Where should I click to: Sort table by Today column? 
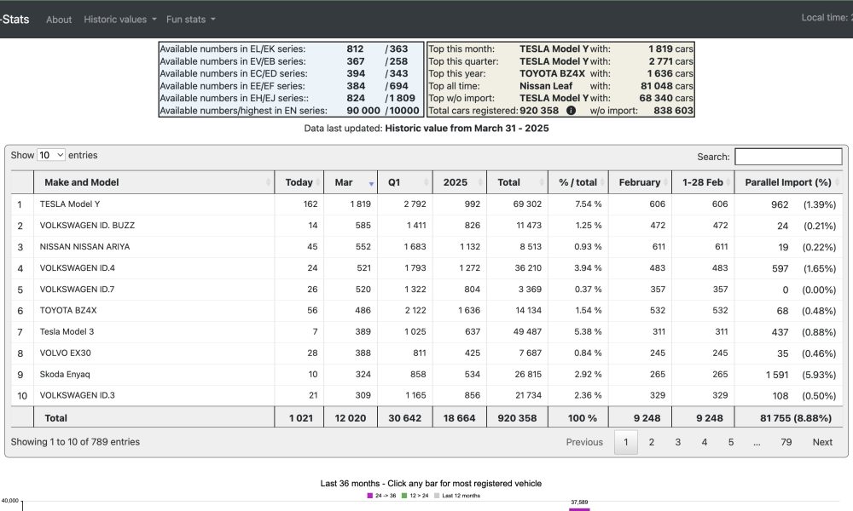coord(299,182)
